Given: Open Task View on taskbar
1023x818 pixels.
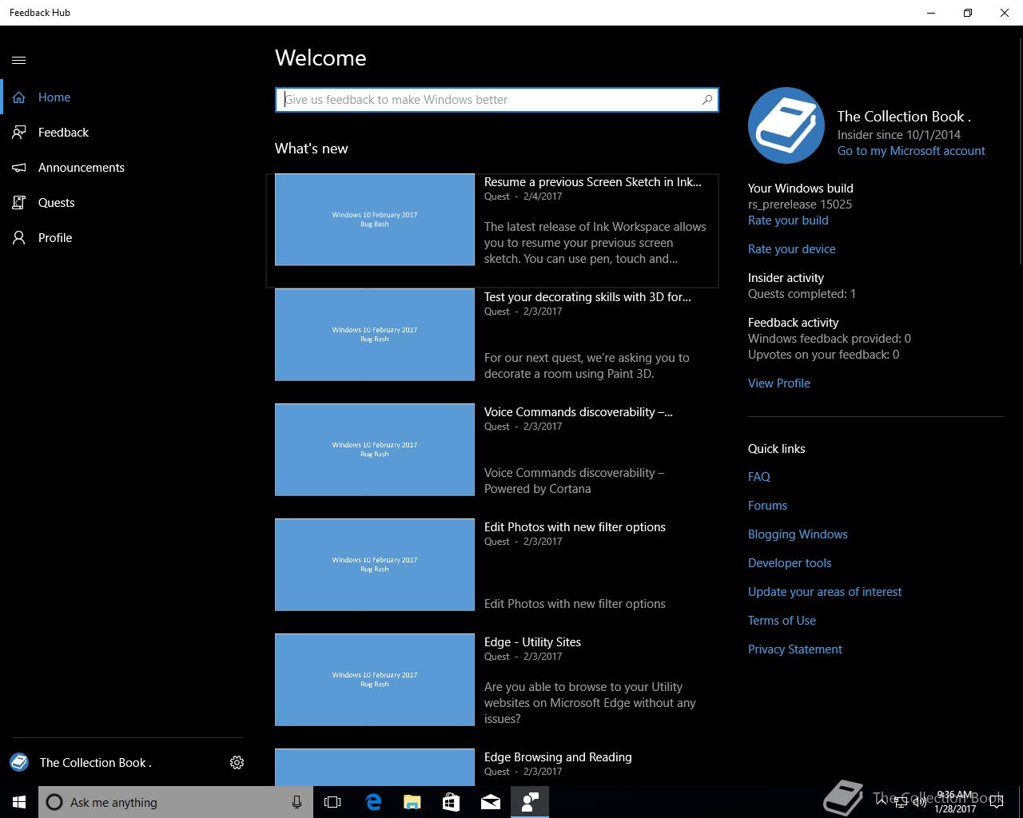Looking at the screenshot, I should 332,802.
